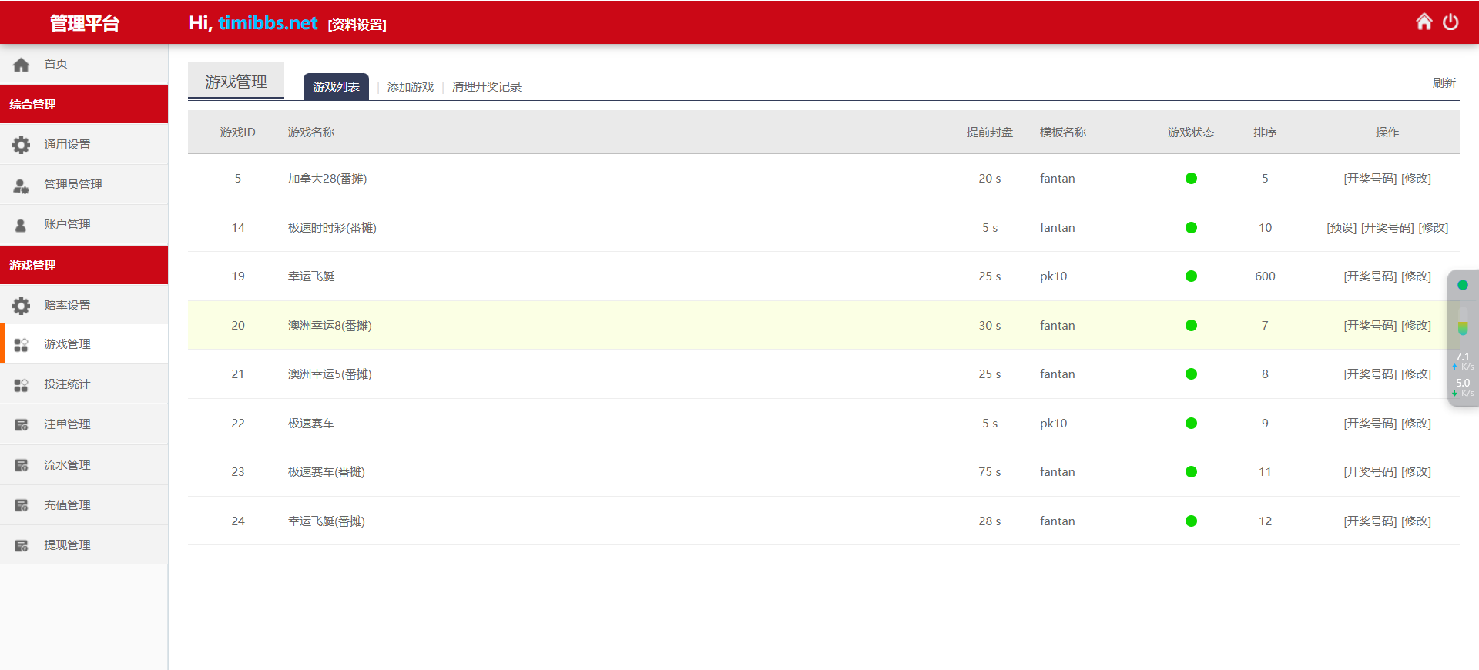Click [修改] for 澳洲幸运5(番摊)
The image size is (1479, 670).
(x=1416, y=374)
